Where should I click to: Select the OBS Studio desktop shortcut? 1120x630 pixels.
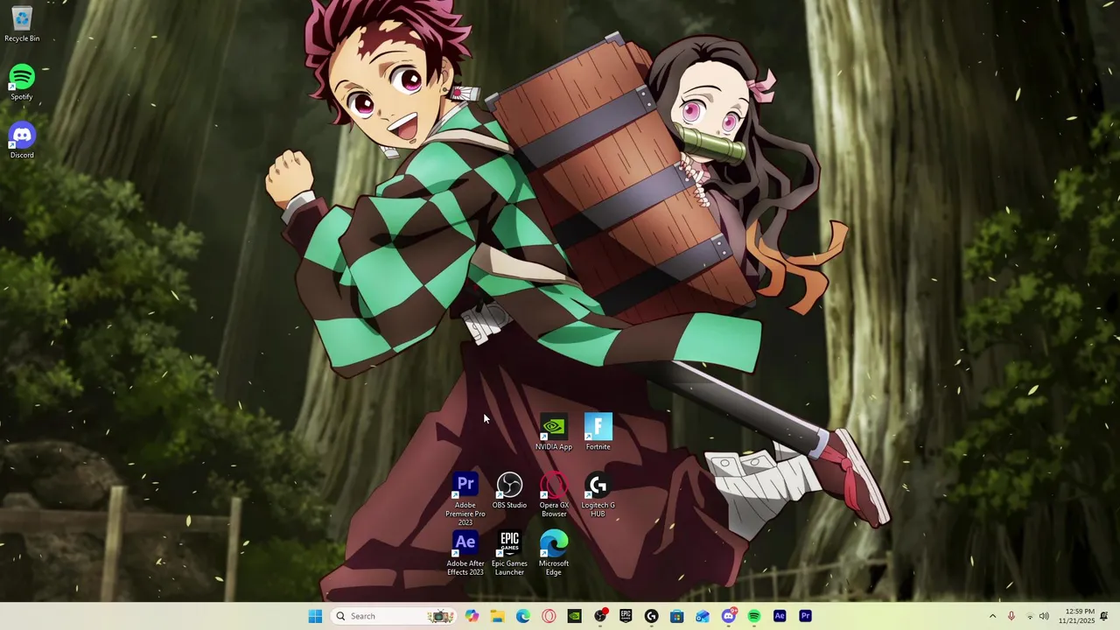509,492
